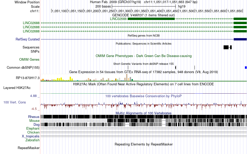This screenshot has height=154, width=247.
Task: Click LINC02688 transcript with large exon block
Action: [118, 19]
